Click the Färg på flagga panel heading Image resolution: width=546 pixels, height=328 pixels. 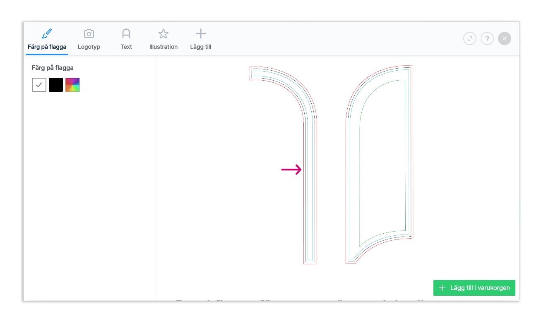click(x=53, y=68)
